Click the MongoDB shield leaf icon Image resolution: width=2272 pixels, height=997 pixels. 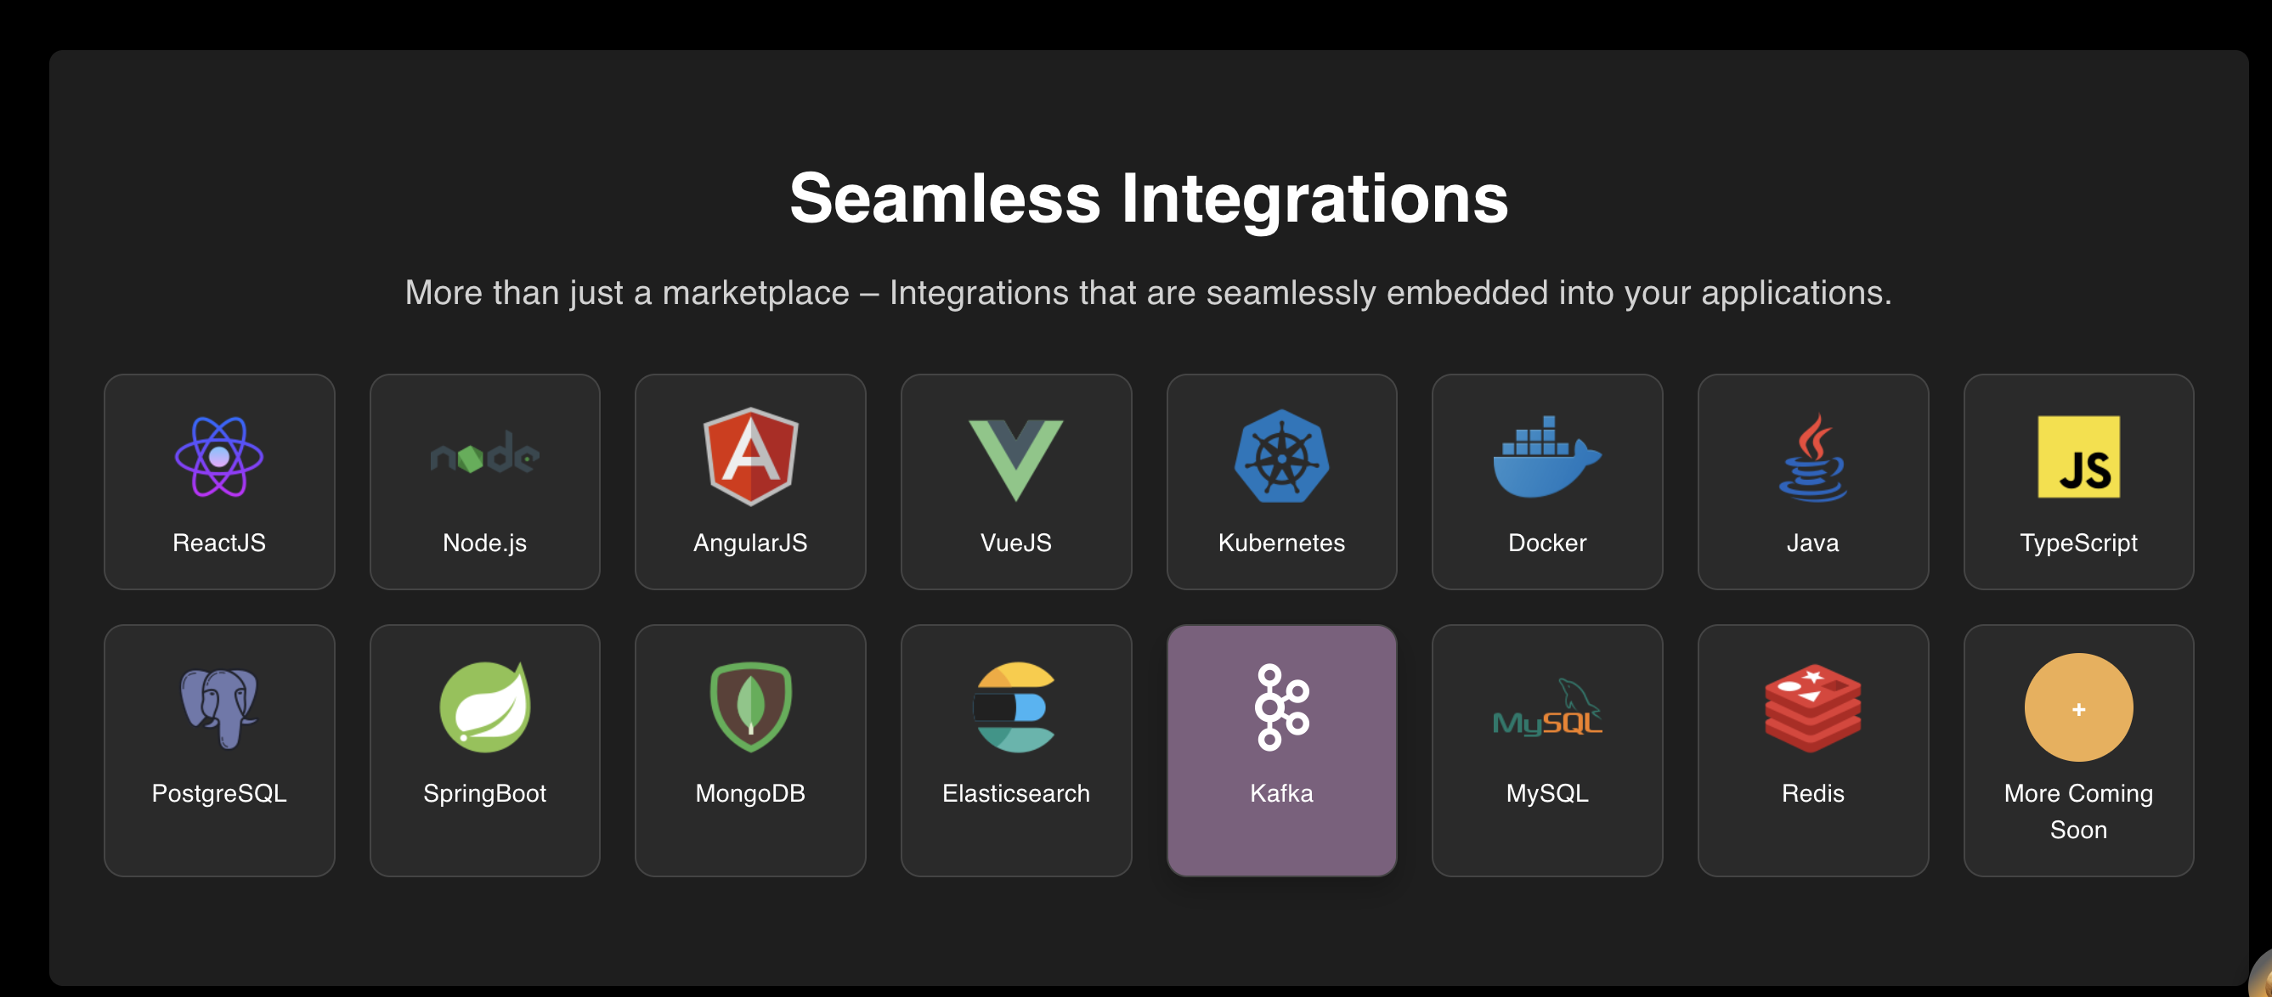[749, 707]
